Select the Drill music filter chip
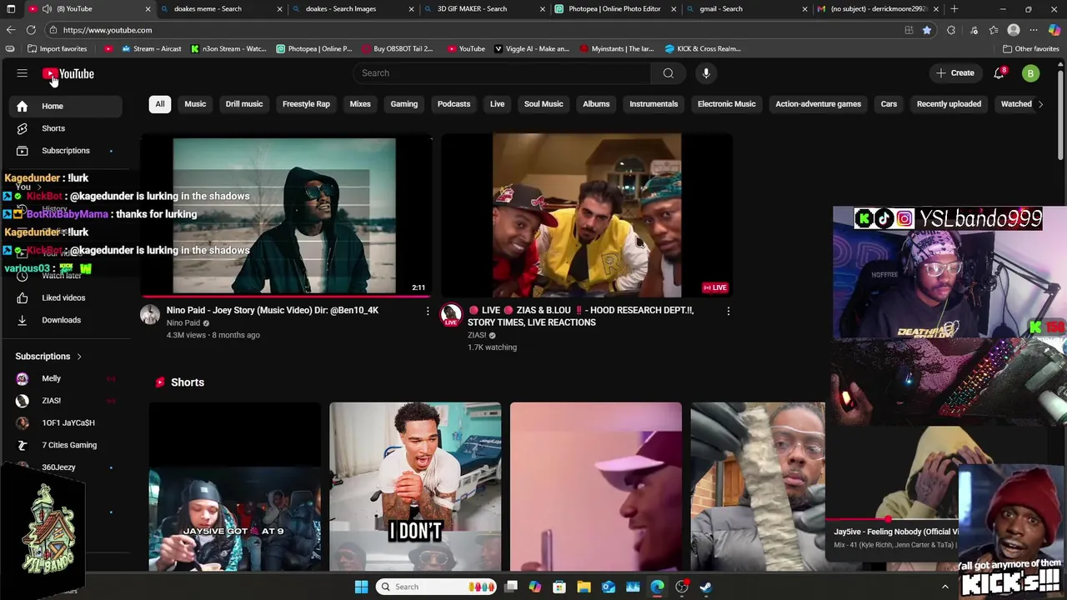This screenshot has height=600, width=1067. coord(244,104)
